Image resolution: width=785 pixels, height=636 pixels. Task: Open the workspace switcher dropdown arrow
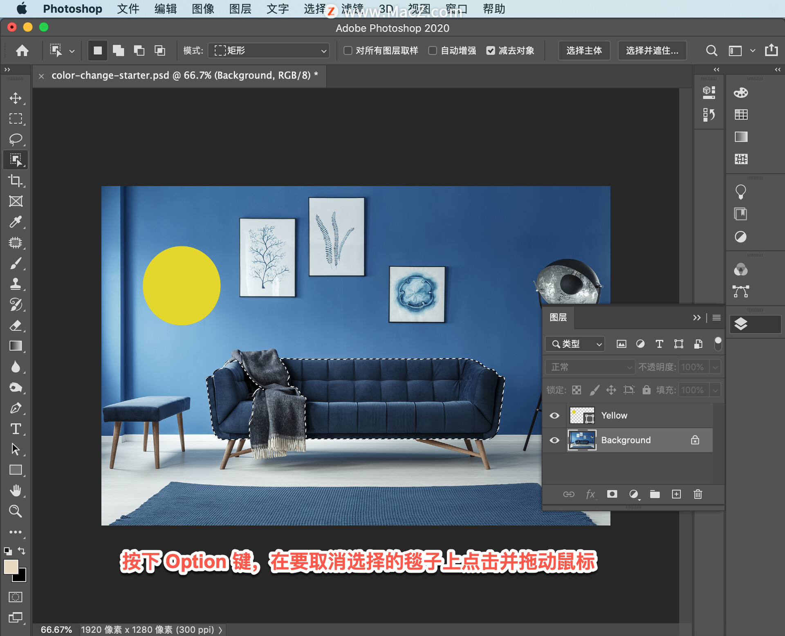(x=752, y=51)
